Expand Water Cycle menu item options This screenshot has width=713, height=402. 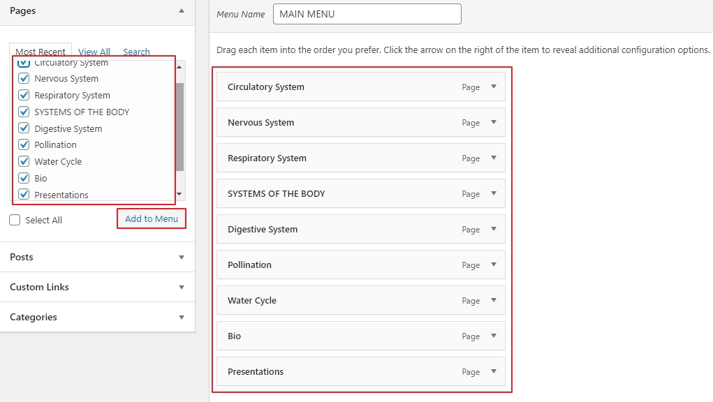[493, 300]
